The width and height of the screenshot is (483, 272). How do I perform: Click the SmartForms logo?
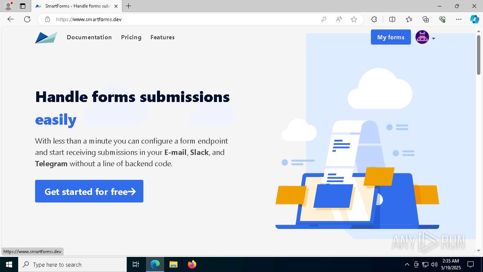click(46, 37)
